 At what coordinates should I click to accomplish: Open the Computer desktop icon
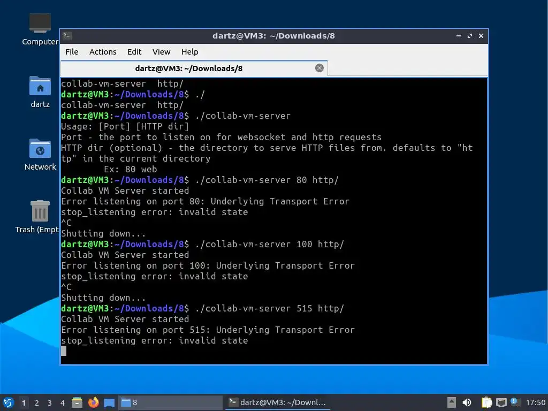click(x=40, y=29)
